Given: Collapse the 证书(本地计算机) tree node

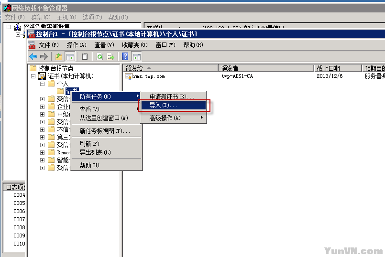Looking at the screenshot, I should (x=33, y=76).
